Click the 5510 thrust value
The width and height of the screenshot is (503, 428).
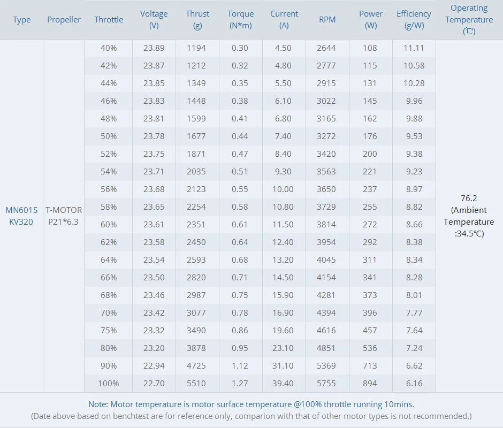coord(196,383)
